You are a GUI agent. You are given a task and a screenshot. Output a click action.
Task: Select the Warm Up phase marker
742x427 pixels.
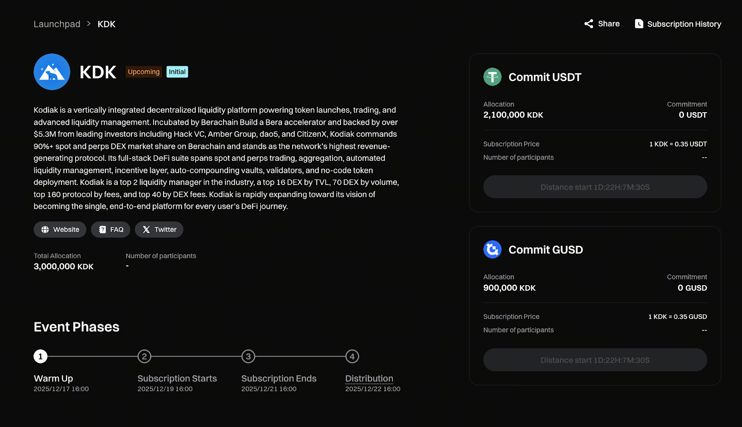pyautogui.click(x=40, y=357)
